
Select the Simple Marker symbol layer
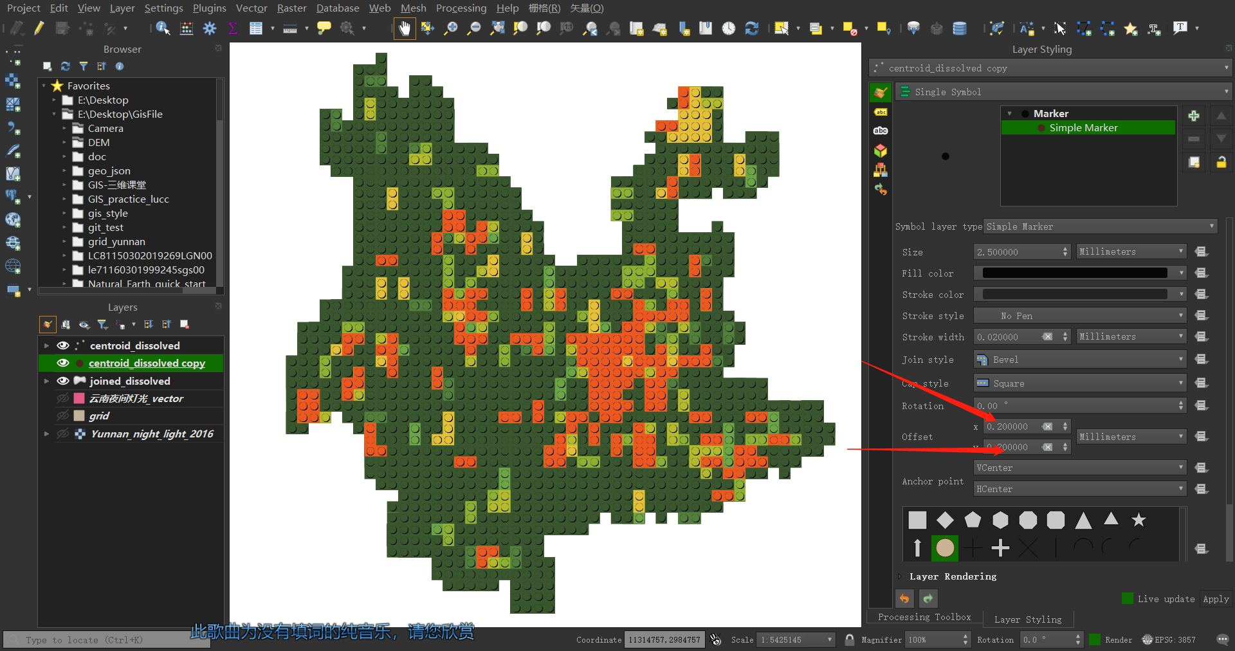[1088, 128]
